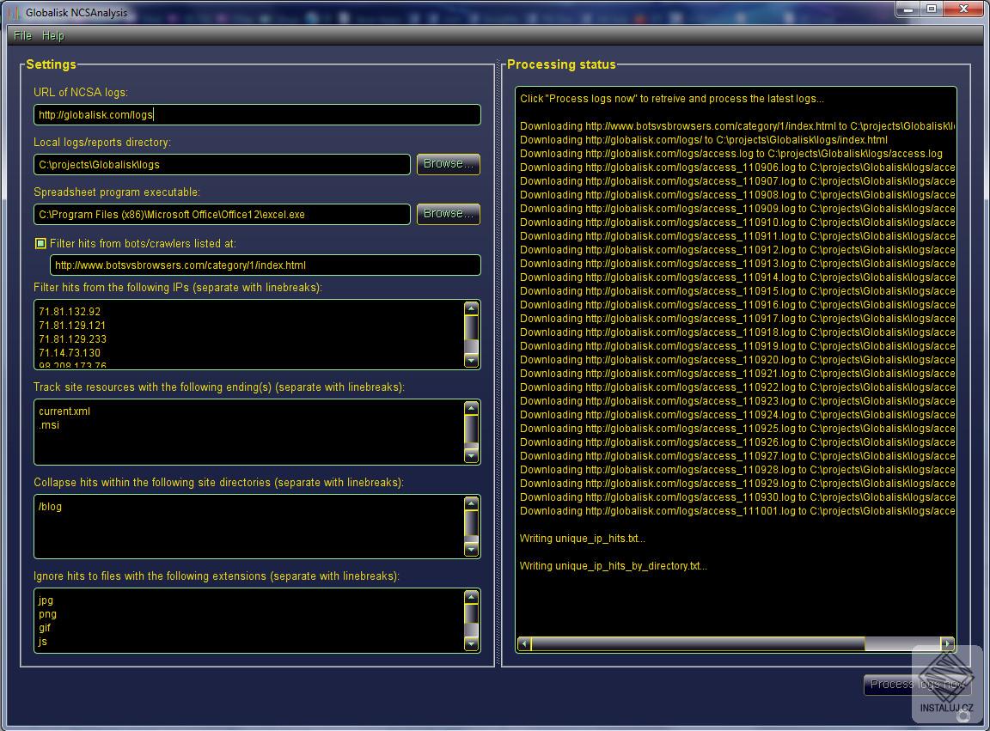
Task: Click the Local logs/reports directory field
Action: coord(222,164)
